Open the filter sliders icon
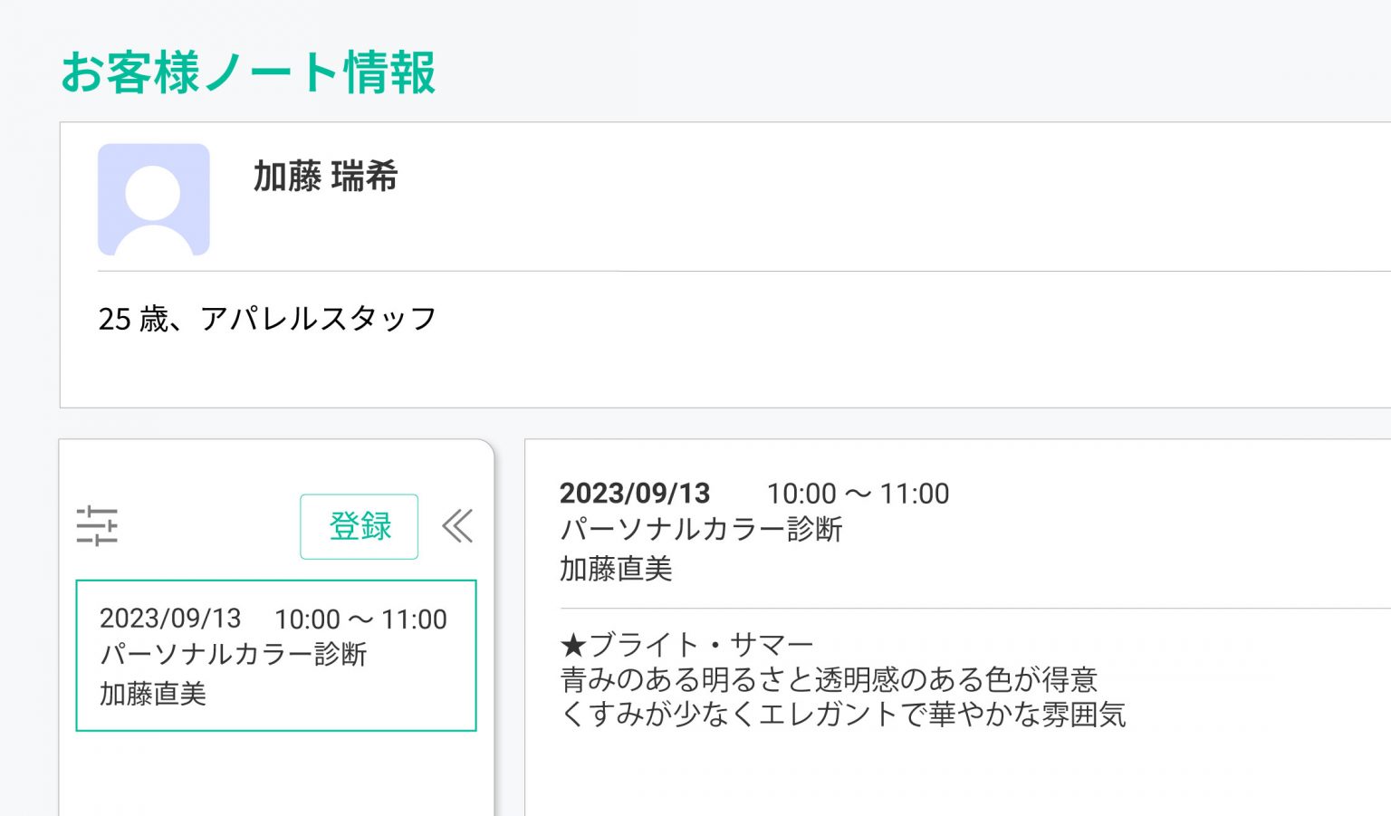The height and width of the screenshot is (816, 1391). pos(97,526)
